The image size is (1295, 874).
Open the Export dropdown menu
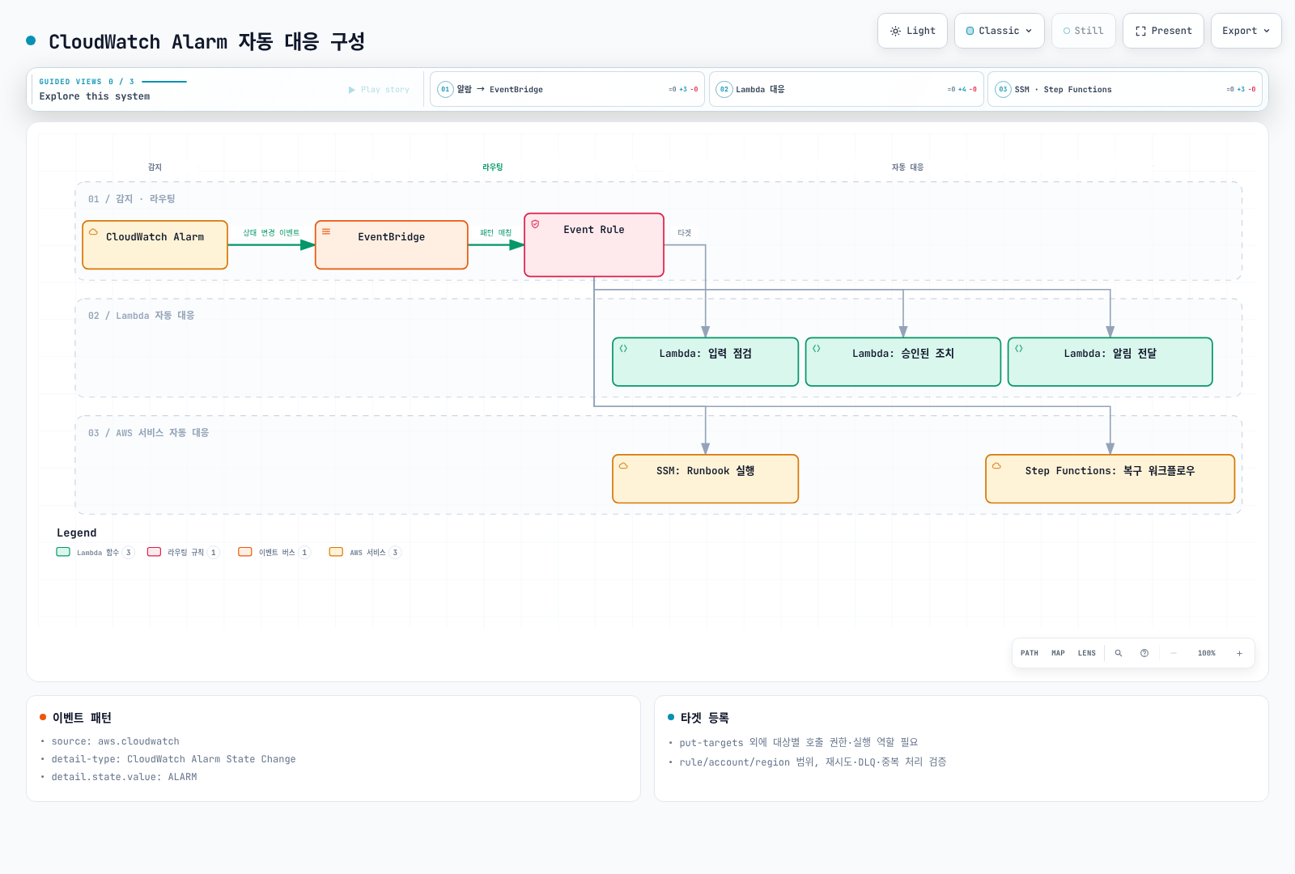1246,31
